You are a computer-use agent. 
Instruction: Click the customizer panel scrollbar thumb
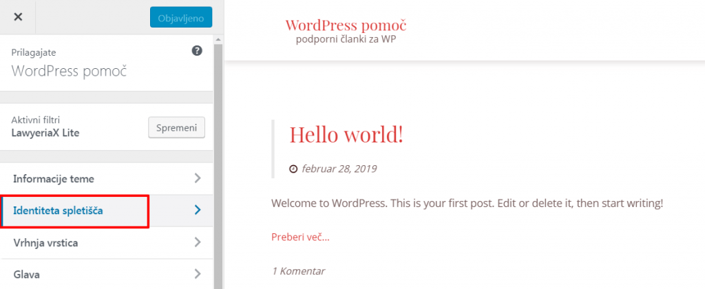coord(218,167)
